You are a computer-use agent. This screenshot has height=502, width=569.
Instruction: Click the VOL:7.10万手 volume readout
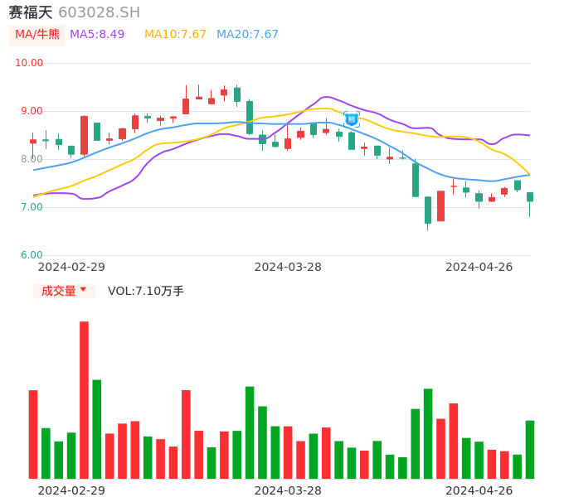[146, 291]
